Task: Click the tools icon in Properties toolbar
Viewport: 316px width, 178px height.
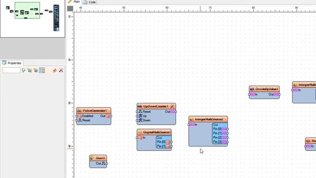Action: pos(61,70)
